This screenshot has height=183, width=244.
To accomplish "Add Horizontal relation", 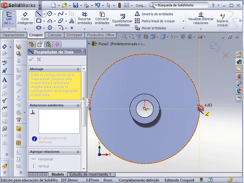I will pos(45,159).
